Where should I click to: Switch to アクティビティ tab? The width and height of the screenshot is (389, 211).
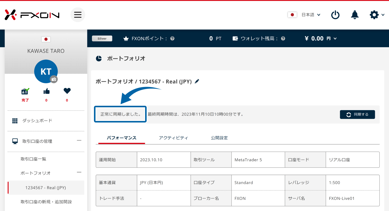[x=173, y=138]
